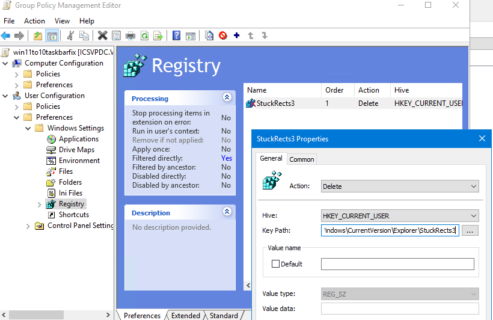Collapse the User Configuration node
Image resolution: width=493 pixels, height=320 pixels.
5,96
